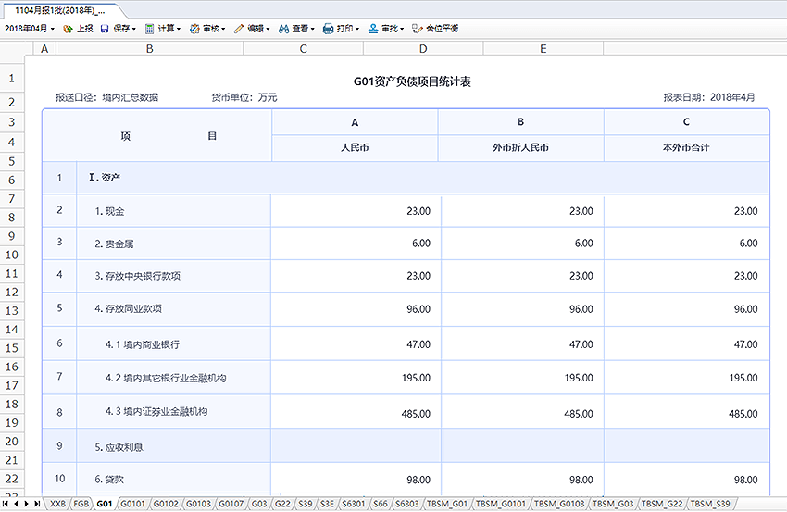Switch to the TBSM_G01 sheet tab
Screen dimensions: 787x512
[x=448, y=504]
